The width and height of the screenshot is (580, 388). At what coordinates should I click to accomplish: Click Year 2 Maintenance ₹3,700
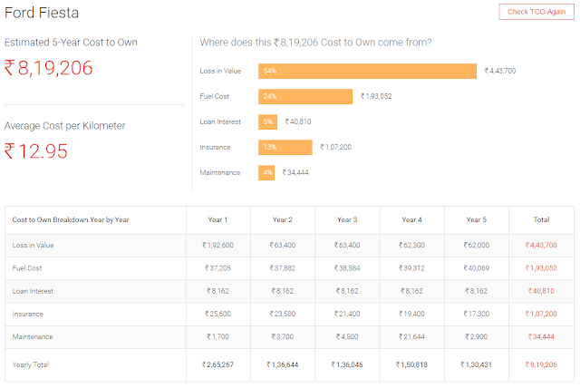[283, 337]
